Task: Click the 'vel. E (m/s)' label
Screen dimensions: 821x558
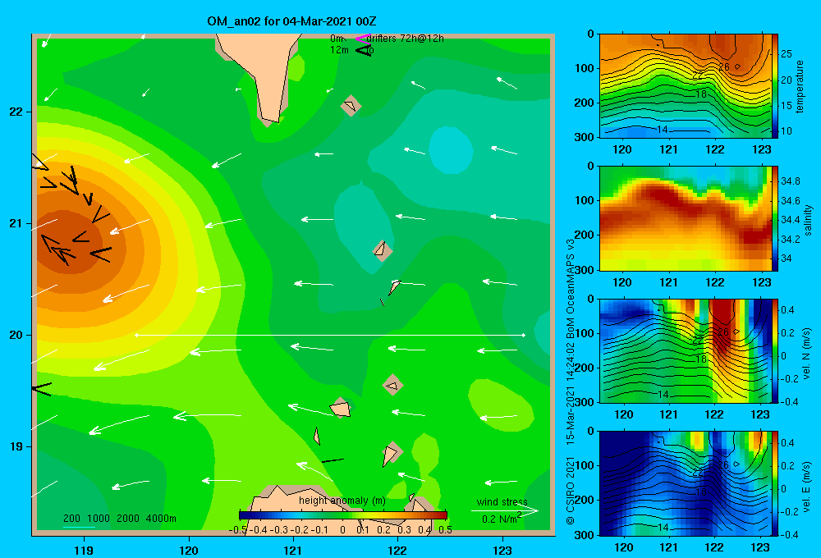Action: point(807,487)
